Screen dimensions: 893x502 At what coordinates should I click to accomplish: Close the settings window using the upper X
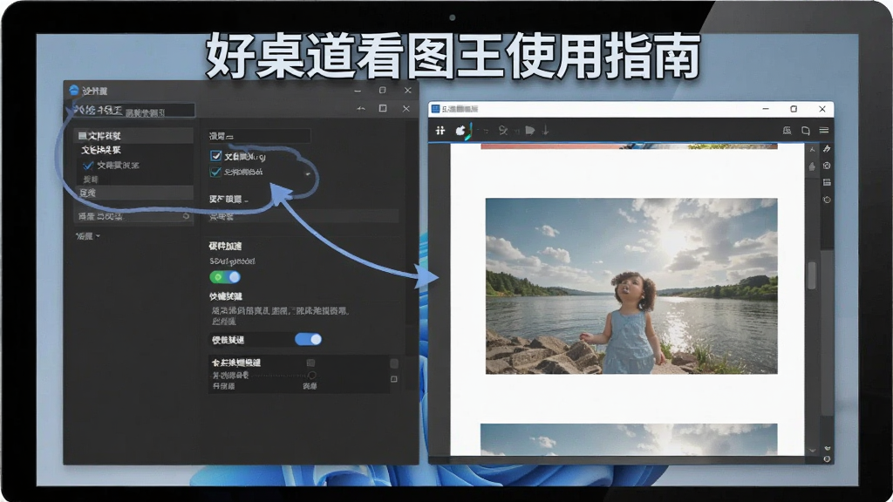(408, 90)
